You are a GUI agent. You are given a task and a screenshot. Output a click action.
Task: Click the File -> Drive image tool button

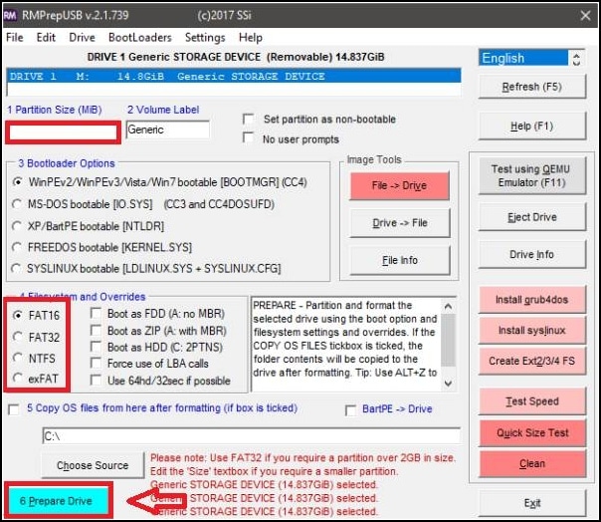(x=399, y=184)
